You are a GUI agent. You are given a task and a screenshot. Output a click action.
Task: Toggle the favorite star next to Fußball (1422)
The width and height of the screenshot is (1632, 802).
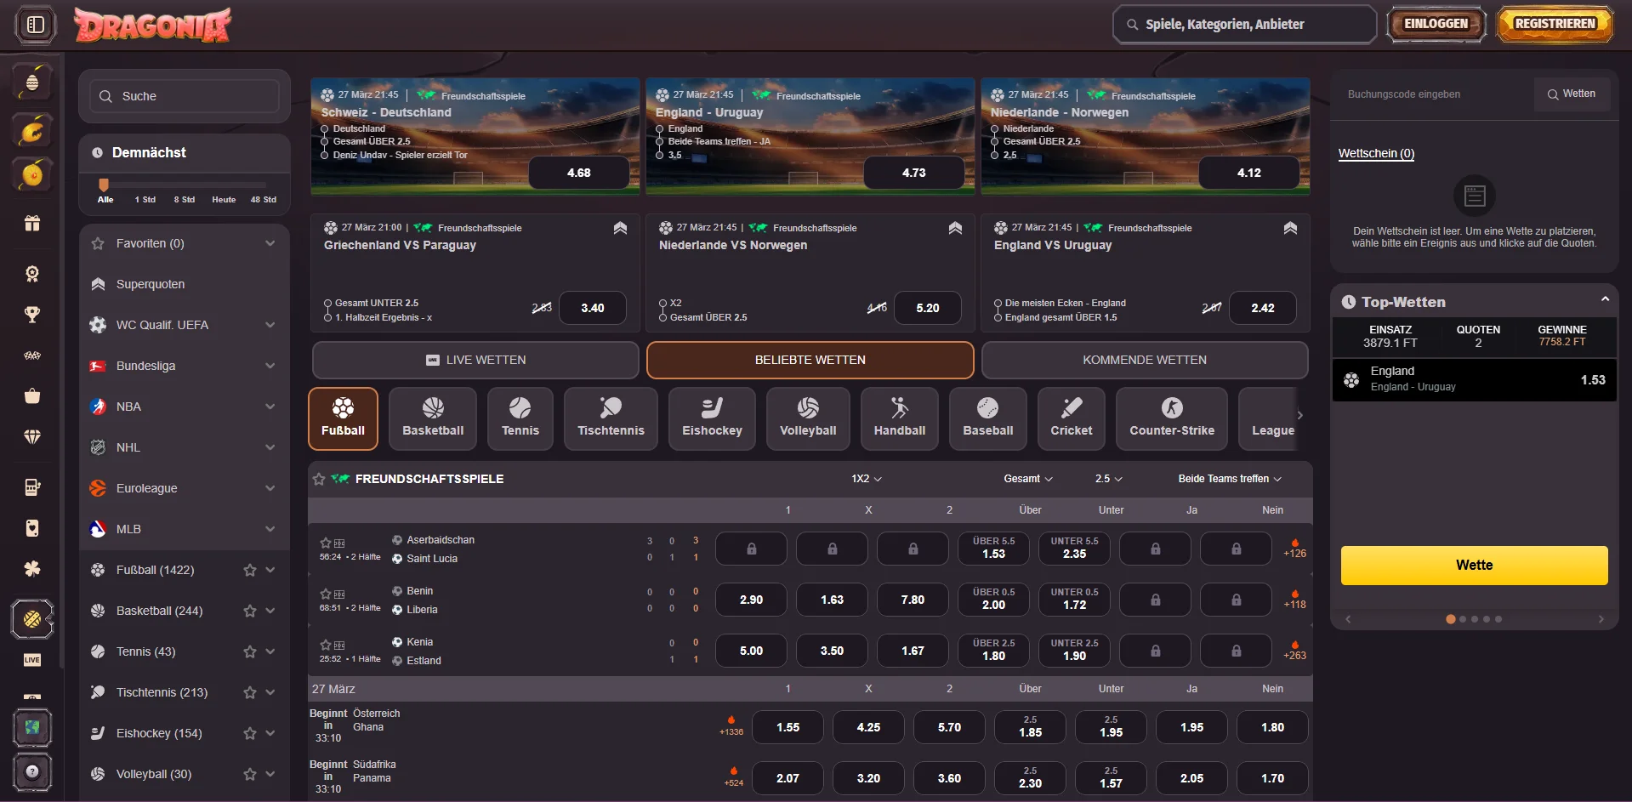point(249,570)
